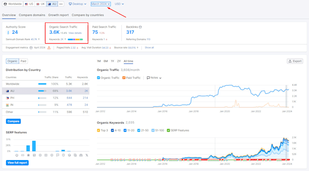Viewport: 309px width, 171px height.
Task: Click the speech bubble icon in SERP features
Action: [x=58, y=155]
